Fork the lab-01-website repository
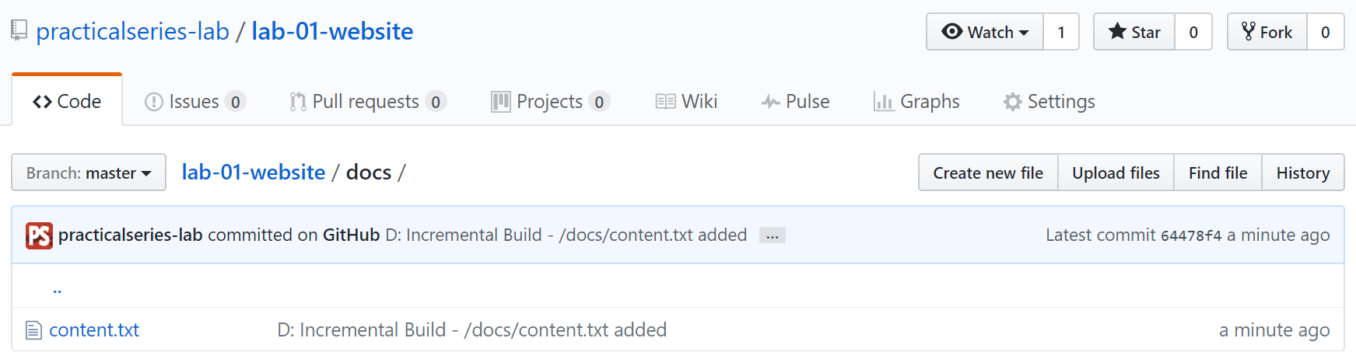Screen dimensions: 1356x359 click(x=1267, y=32)
